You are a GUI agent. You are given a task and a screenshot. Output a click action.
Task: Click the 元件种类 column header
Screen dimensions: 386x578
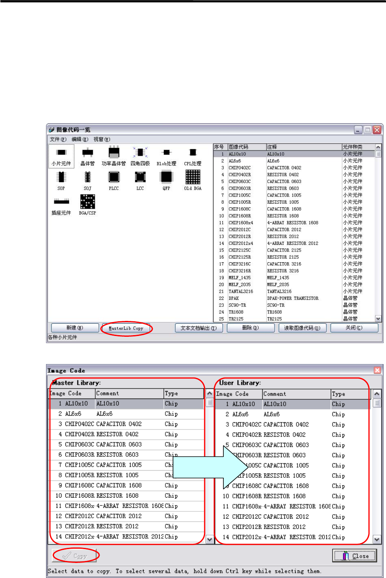(358, 147)
